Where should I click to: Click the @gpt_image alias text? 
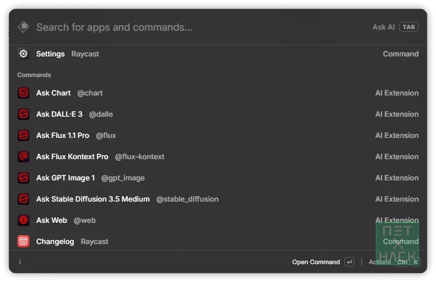click(x=123, y=178)
